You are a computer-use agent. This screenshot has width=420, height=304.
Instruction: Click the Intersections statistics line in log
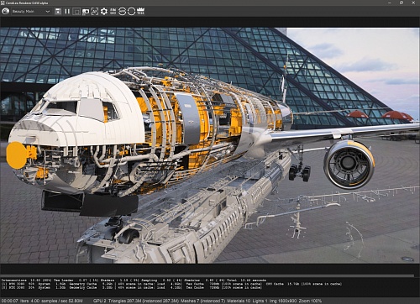tap(134, 280)
